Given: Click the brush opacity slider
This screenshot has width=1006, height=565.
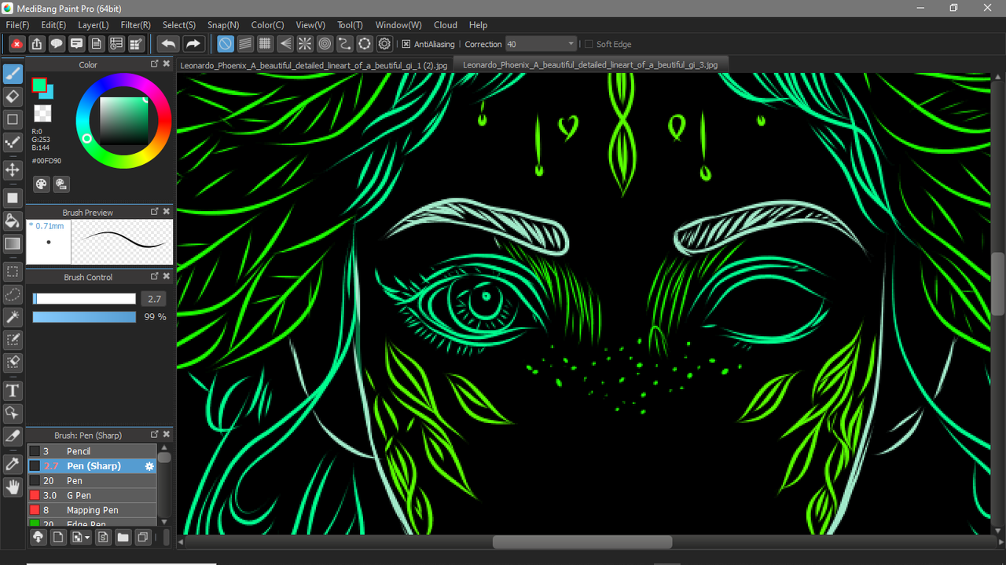Looking at the screenshot, I should [x=84, y=317].
